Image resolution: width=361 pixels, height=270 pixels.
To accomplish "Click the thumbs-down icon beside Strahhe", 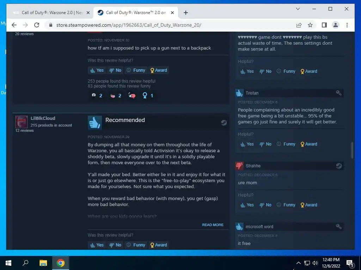I will coord(239,166).
